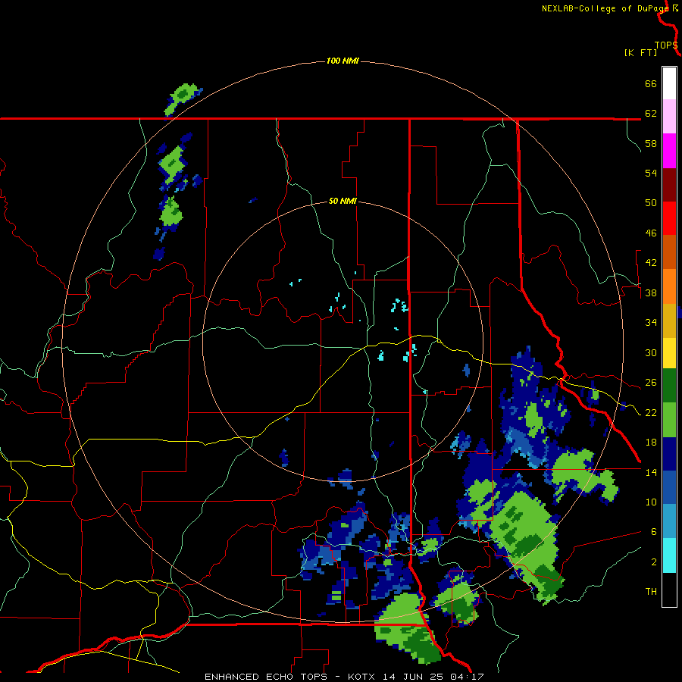Screen dimensions: 682x682
Task: Click the legend value 10
Action: (651, 502)
